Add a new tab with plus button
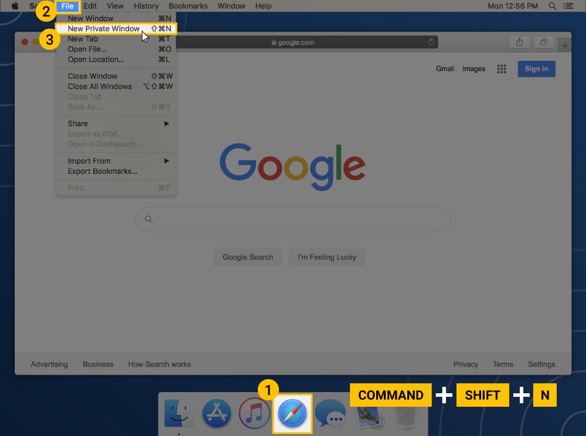The image size is (586, 436). point(565,46)
